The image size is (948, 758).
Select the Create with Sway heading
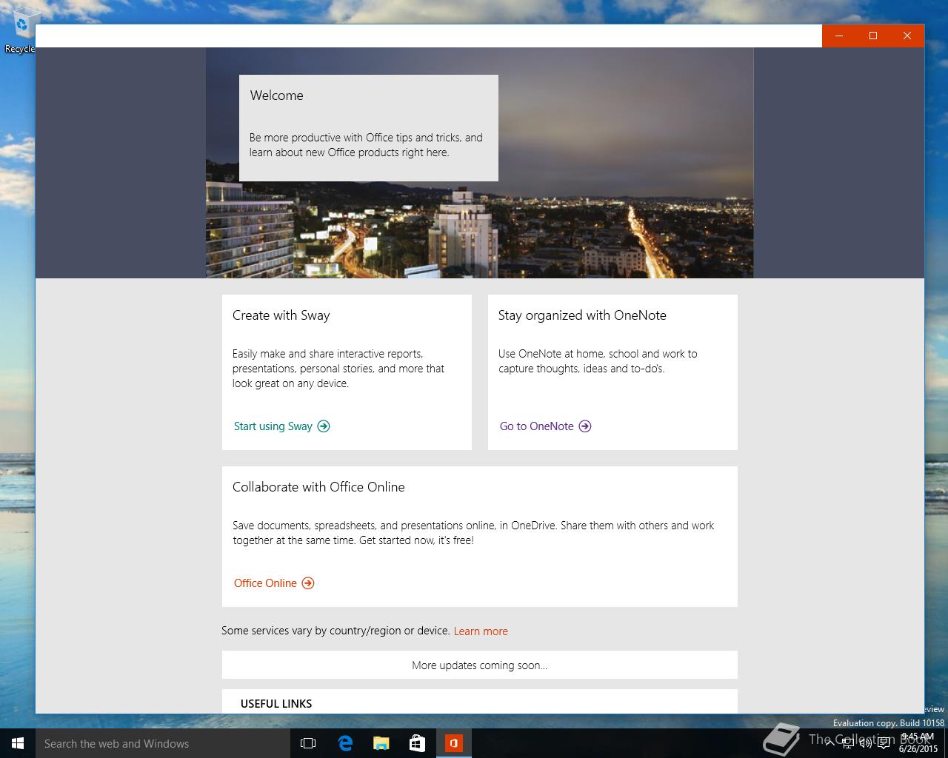[x=281, y=315]
